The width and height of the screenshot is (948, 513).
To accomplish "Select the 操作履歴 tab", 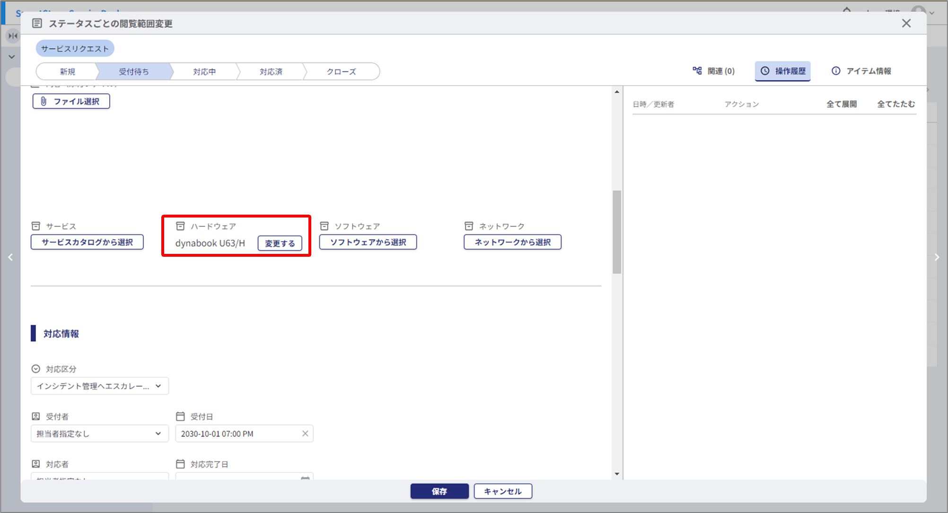I will click(x=783, y=71).
